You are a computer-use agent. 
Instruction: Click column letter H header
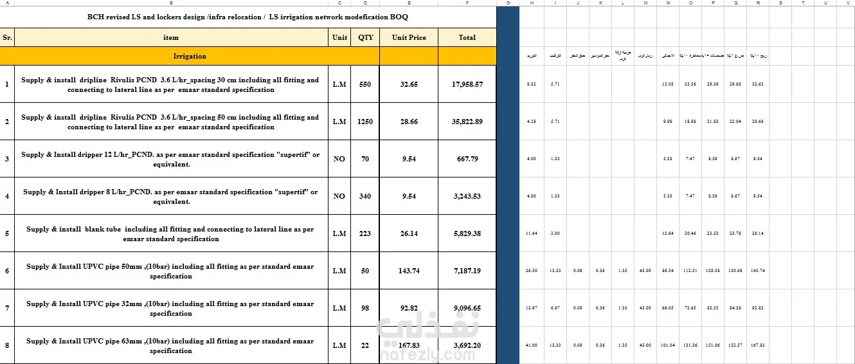click(532, 3)
